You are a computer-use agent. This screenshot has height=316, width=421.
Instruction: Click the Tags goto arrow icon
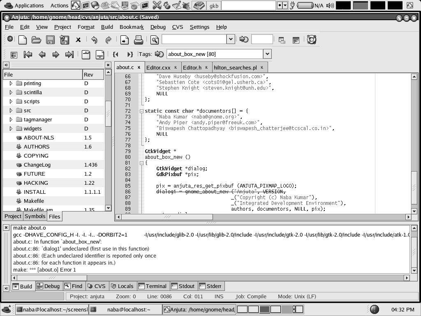(159, 54)
